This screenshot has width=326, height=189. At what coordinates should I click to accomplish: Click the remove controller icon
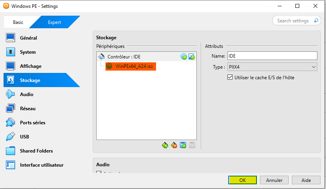[174, 145]
